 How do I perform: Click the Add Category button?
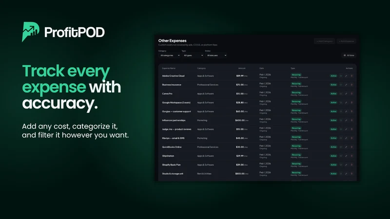pos(324,41)
